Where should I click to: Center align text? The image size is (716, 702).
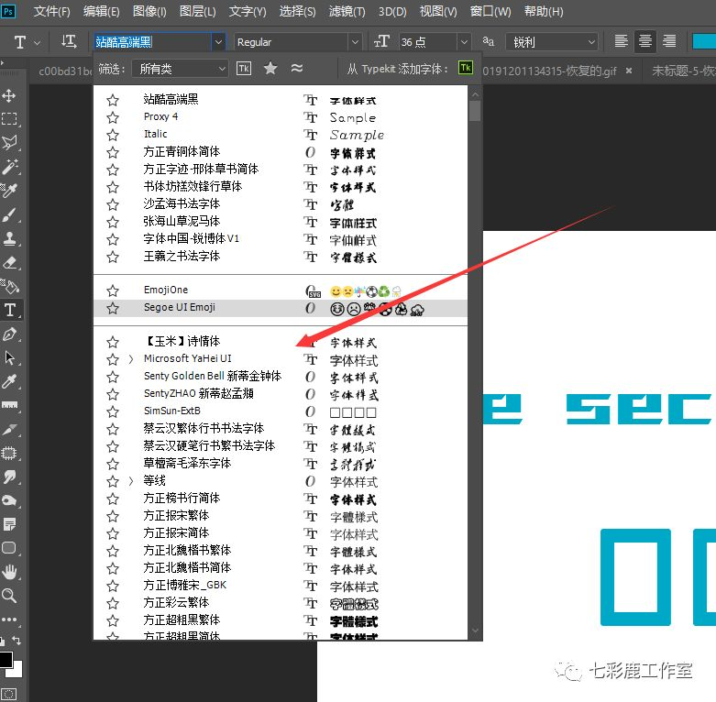click(644, 41)
